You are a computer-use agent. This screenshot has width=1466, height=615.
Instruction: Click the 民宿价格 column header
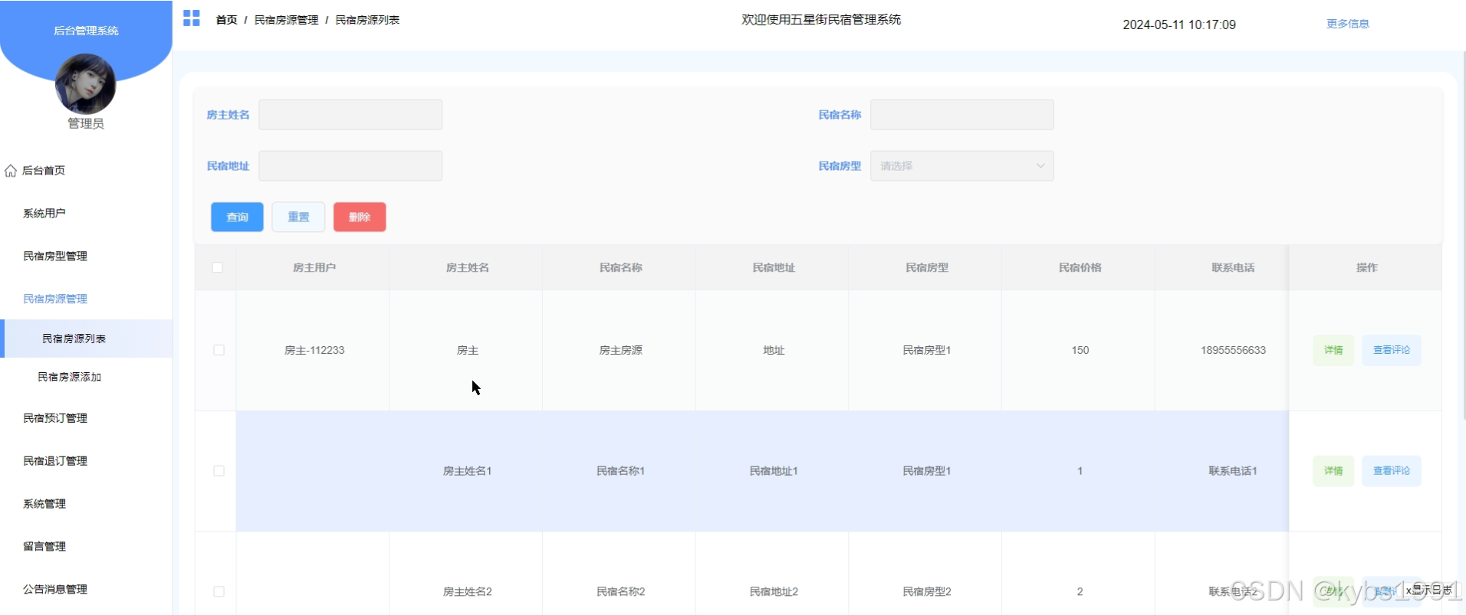click(x=1080, y=267)
